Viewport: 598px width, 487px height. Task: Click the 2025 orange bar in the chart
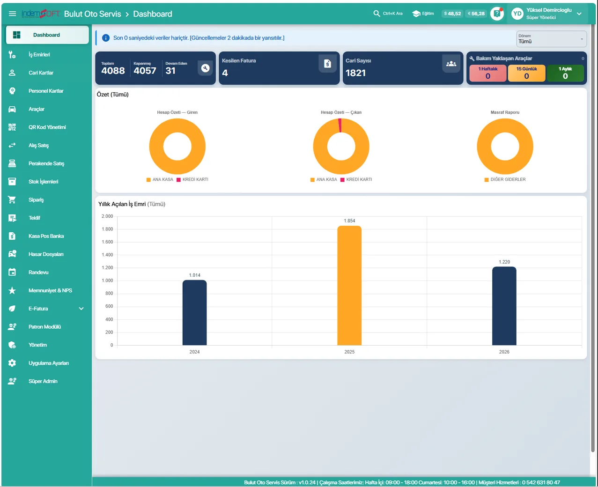(x=349, y=286)
